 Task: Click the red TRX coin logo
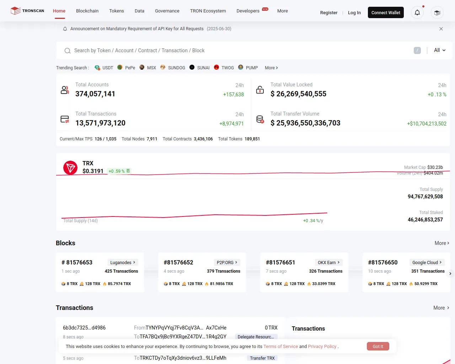coord(70,168)
